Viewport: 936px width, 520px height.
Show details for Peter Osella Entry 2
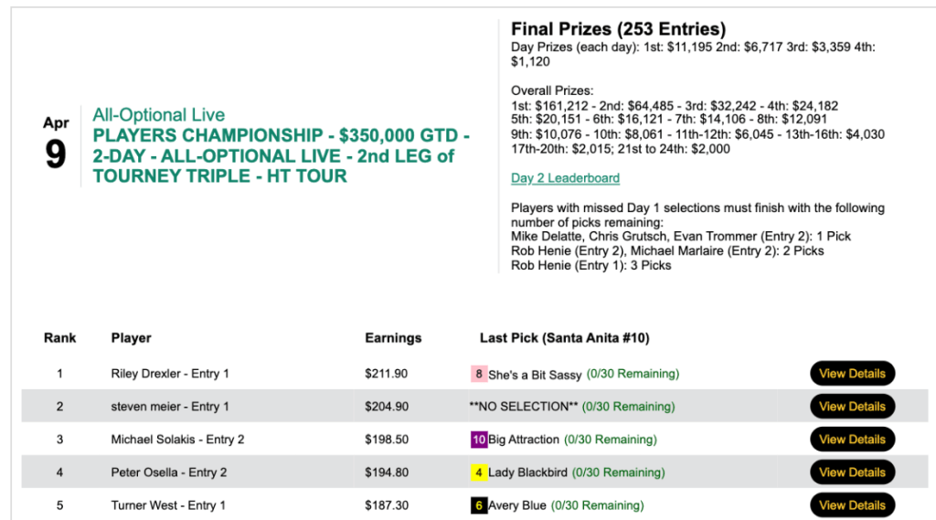tap(852, 472)
